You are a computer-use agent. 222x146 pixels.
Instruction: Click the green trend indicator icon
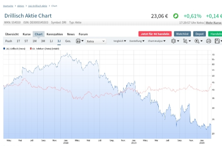coord(175,16)
